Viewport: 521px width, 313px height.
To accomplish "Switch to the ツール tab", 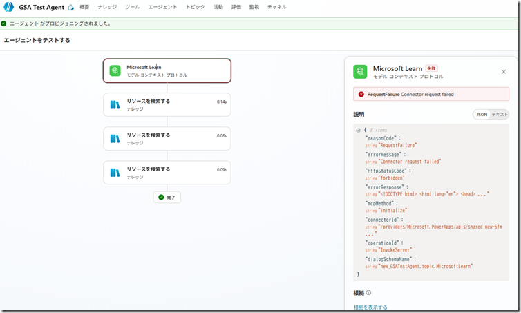I will [x=132, y=7].
